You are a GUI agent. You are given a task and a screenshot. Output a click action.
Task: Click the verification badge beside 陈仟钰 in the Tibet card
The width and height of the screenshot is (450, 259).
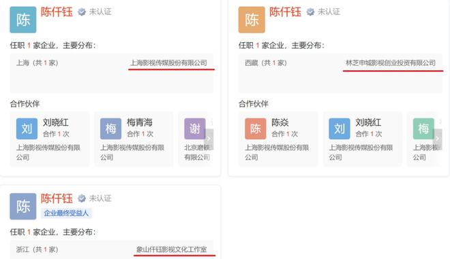coord(310,12)
